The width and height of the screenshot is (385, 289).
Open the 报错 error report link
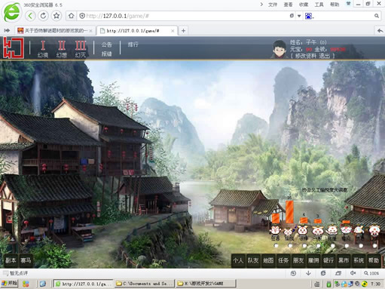coord(106,54)
